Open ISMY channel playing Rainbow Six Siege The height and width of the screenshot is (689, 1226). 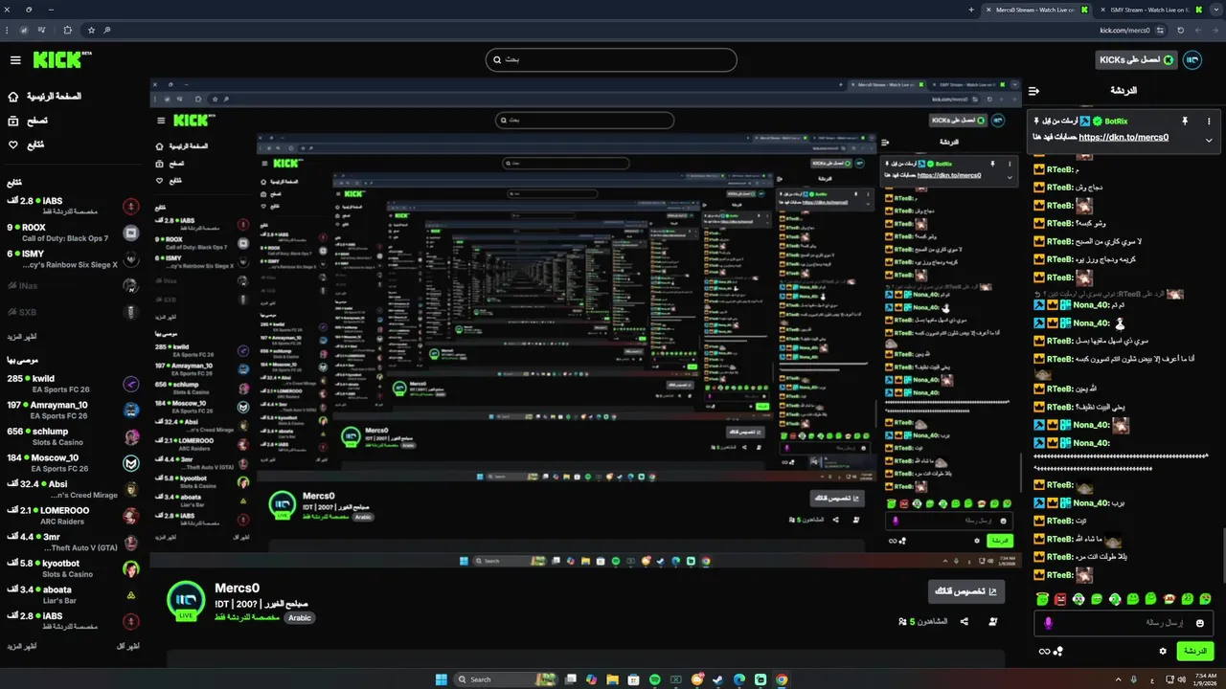(72, 258)
